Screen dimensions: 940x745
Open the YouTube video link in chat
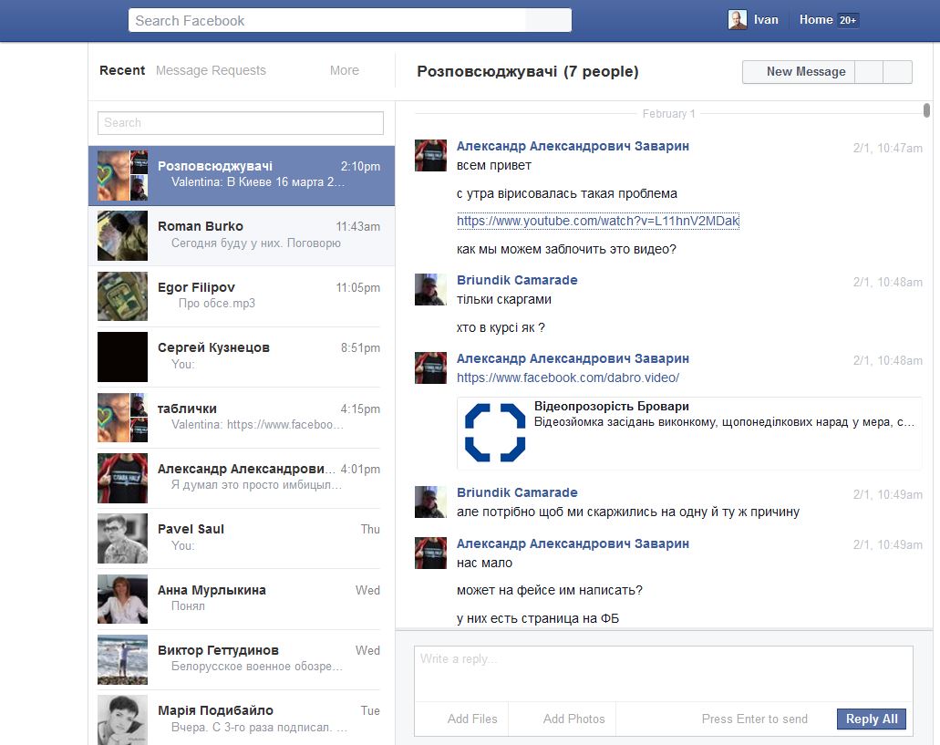(597, 221)
